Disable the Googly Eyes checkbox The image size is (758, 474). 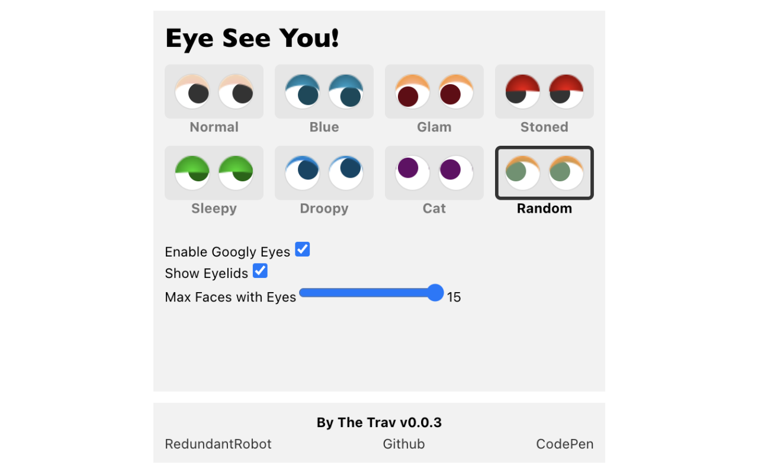tap(302, 249)
